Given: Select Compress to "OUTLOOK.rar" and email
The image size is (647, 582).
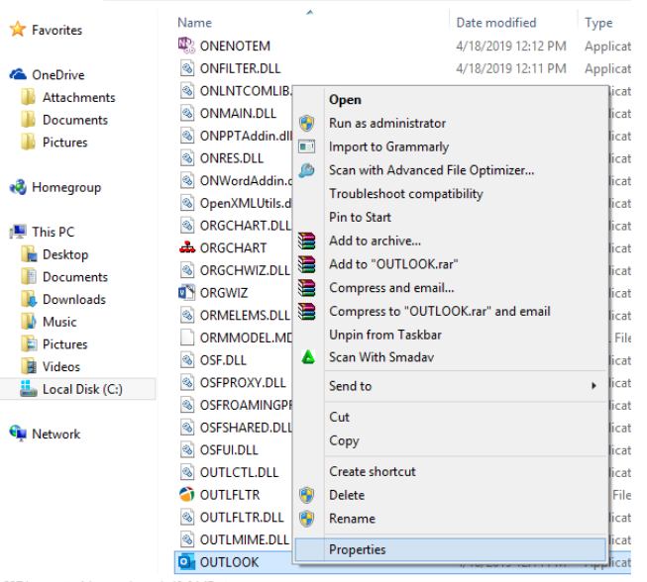Looking at the screenshot, I should [440, 311].
